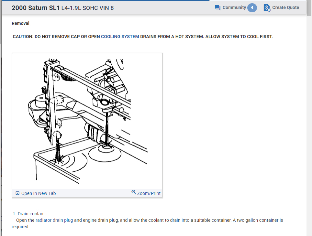The height and width of the screenshot is (236, 312).
Task: Click the Removal heading
Action: click(x=20, y=24)
